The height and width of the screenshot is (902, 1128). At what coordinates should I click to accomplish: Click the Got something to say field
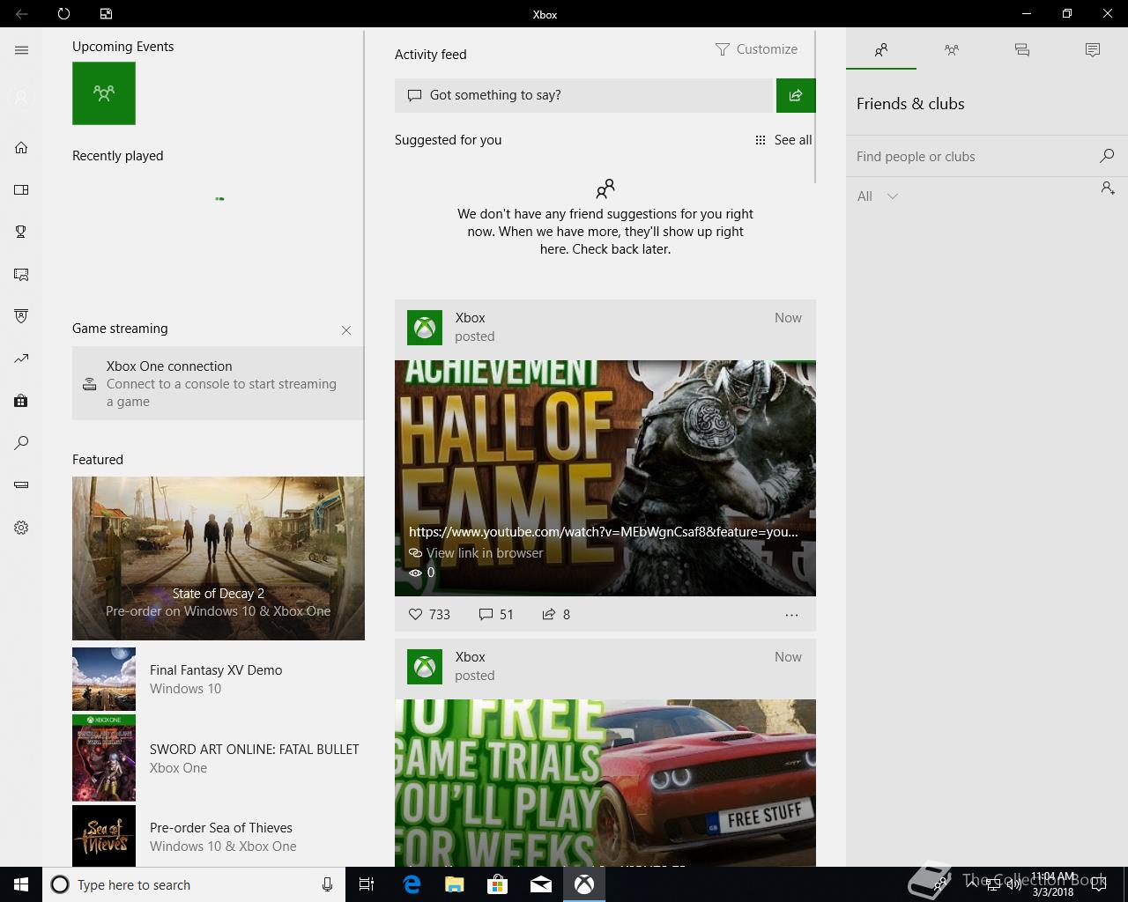pyautogui.click(x=583, y=95)
